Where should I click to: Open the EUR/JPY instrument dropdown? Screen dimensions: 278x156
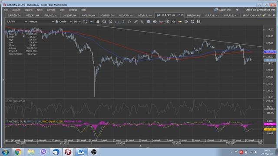[17, 22]
